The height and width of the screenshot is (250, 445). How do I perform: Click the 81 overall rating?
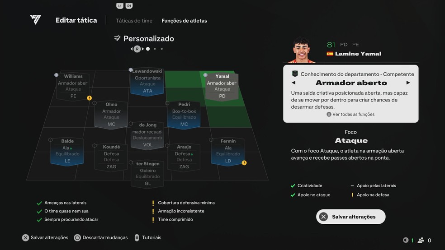click(x=331, y=45)
